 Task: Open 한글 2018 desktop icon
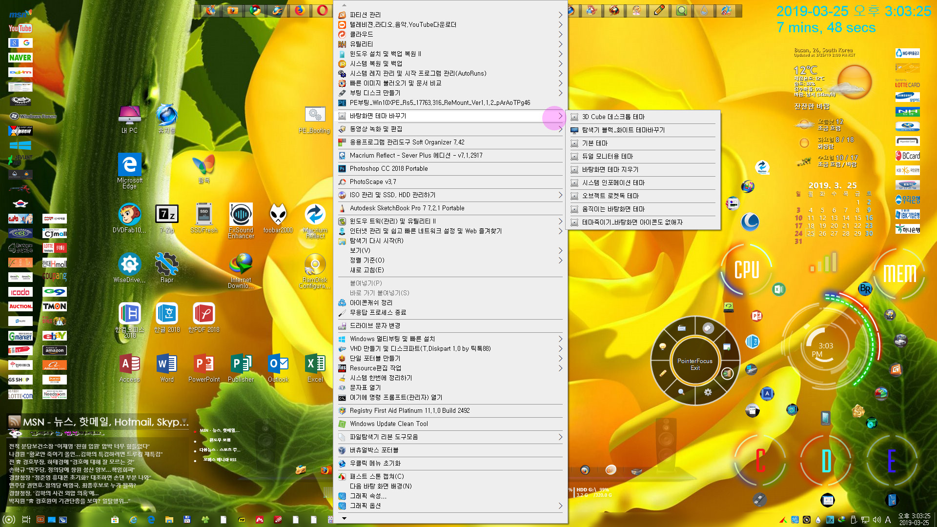point(167,318)
